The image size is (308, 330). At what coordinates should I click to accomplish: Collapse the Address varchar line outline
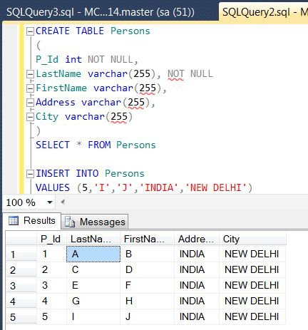30,103
